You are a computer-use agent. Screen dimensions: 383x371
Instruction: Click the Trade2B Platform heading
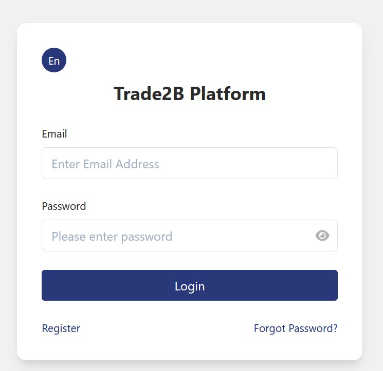pos(189,94)
